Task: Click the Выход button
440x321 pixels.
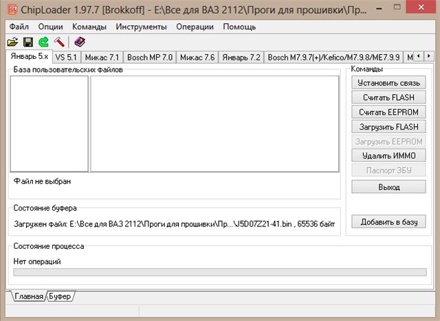Action: (388, 187)
